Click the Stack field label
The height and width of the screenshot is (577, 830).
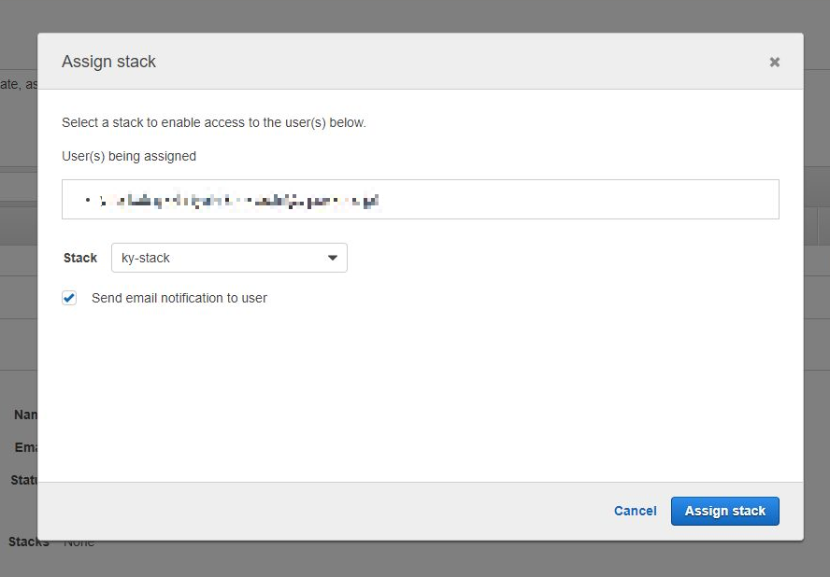pyautogui.click(x=79, y=258)
